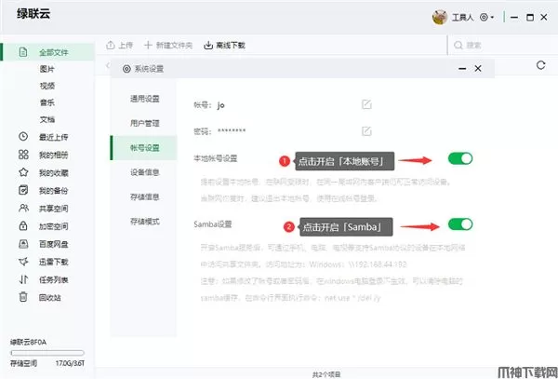The image size is (558, 379).
Task: Open 最近上传 clock icon
Action: coord(23,137)
